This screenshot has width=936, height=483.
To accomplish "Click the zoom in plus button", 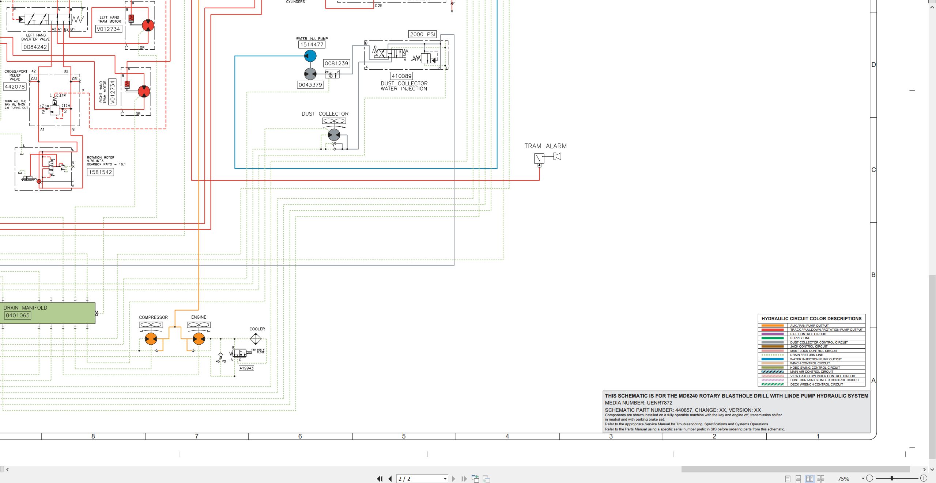I will [x=924, y=478].
